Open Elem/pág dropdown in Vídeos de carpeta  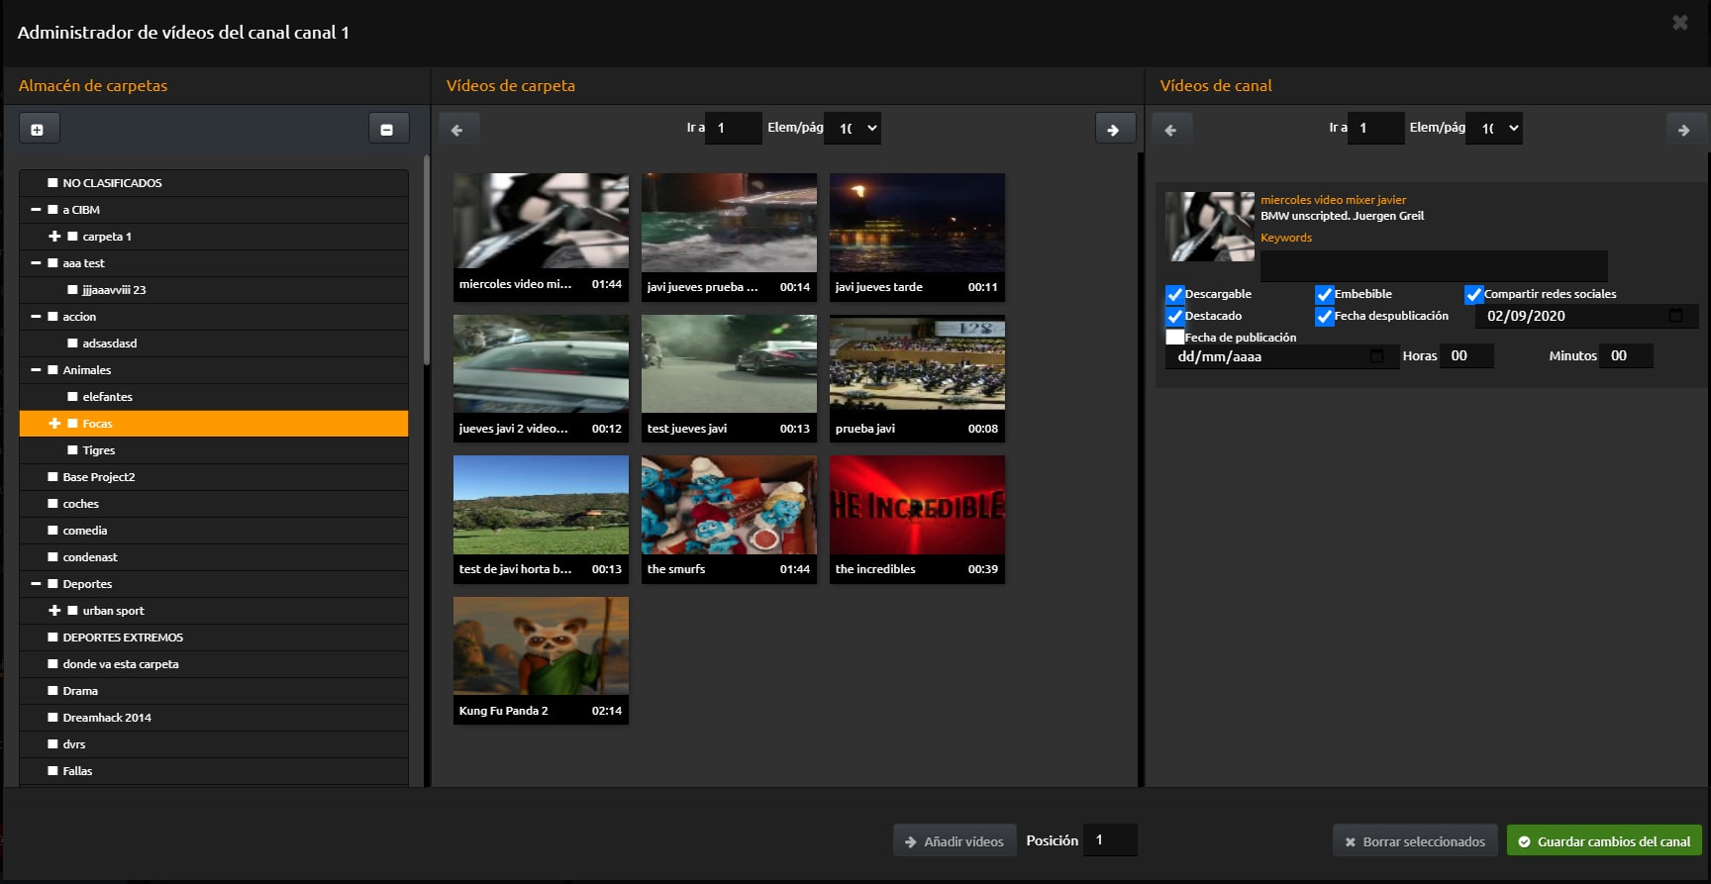[853, 128]
